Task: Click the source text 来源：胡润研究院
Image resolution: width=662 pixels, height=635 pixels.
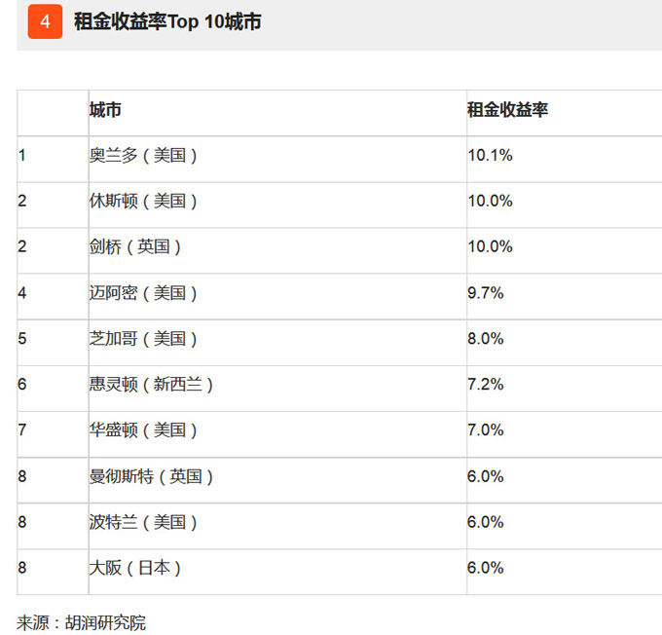Action: pyautogui.click(x=82, y=622)
